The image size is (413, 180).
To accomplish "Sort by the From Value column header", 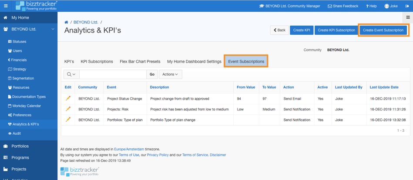I will (x=246, y=87).
